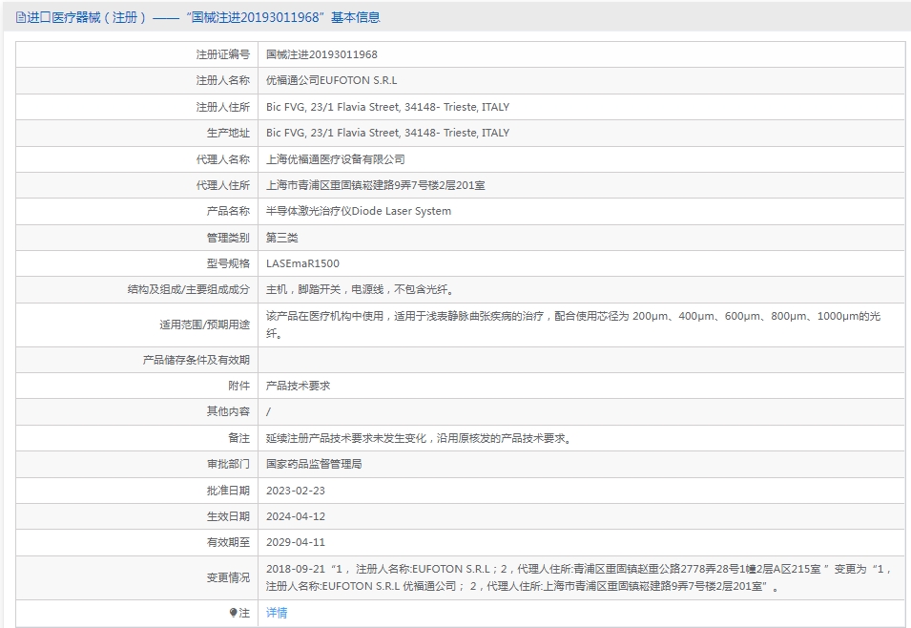
Task: Click the lightbulb icon beside 注
Action: [x=234, y=613]
